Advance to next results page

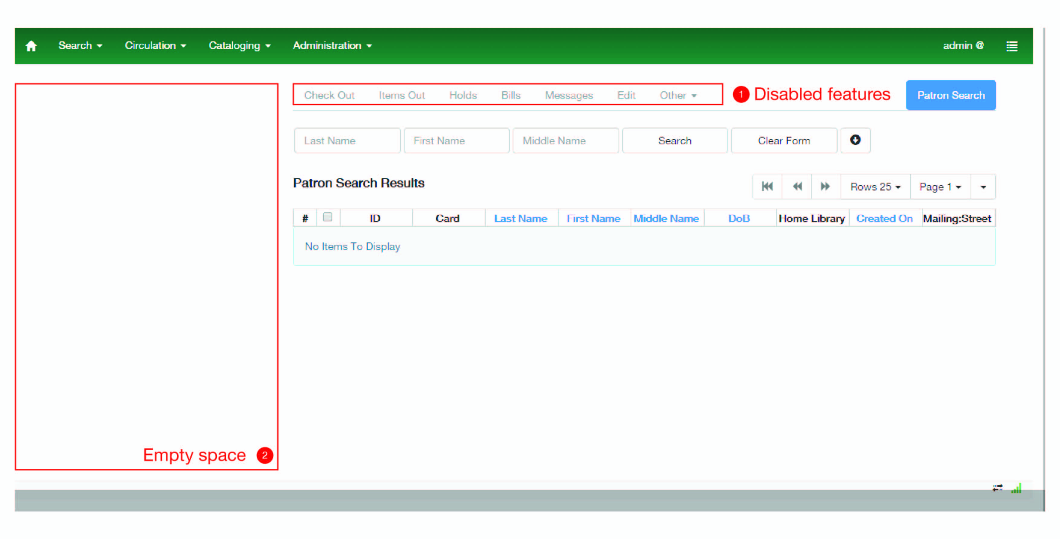(x=825, y=187)
